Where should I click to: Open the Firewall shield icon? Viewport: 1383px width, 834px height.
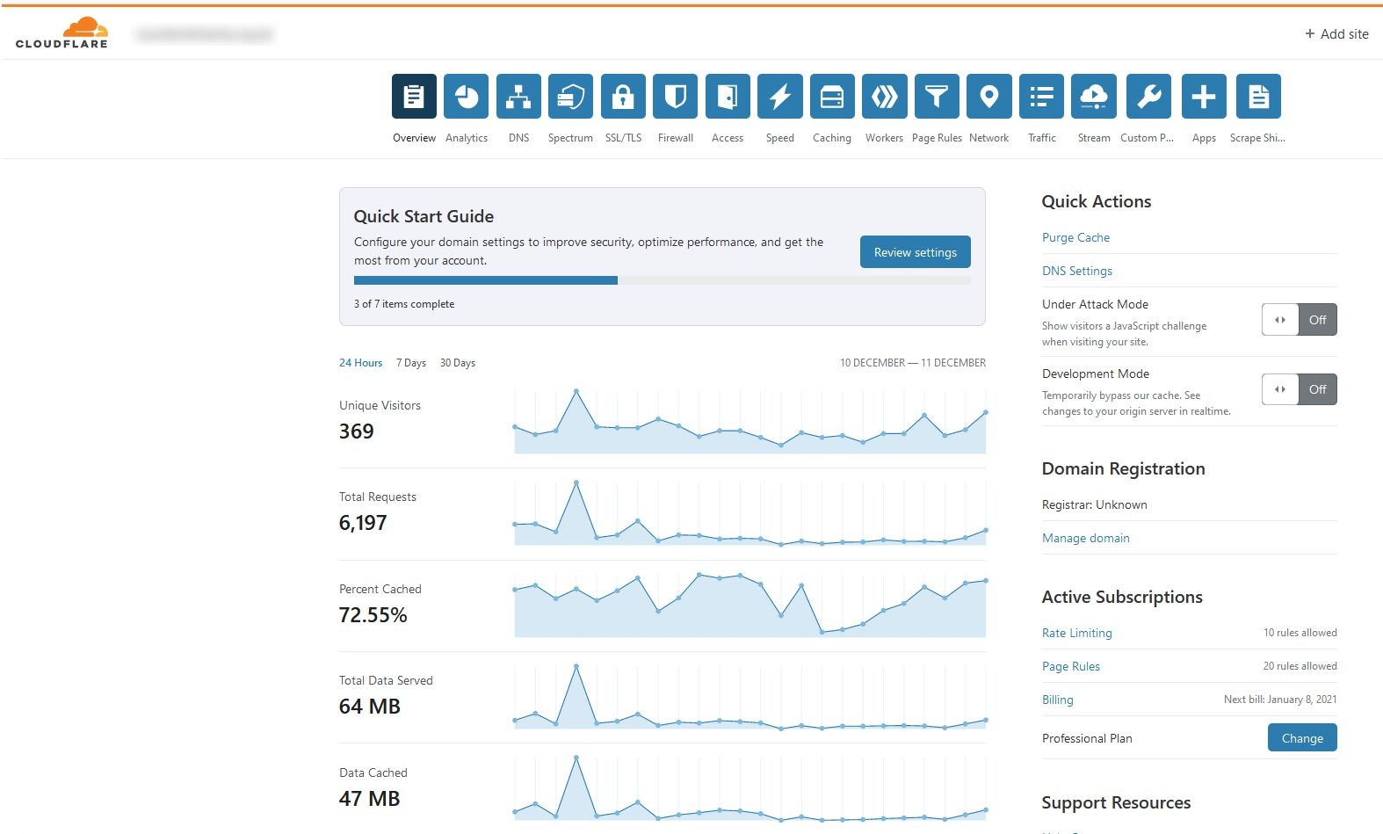tap(676, 96)
